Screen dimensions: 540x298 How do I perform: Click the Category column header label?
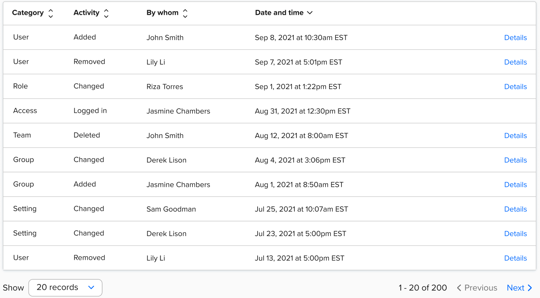click(28, 13)
